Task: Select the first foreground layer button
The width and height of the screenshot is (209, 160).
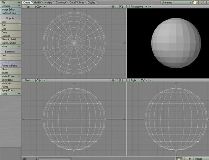Action: (x=195, y=2)
